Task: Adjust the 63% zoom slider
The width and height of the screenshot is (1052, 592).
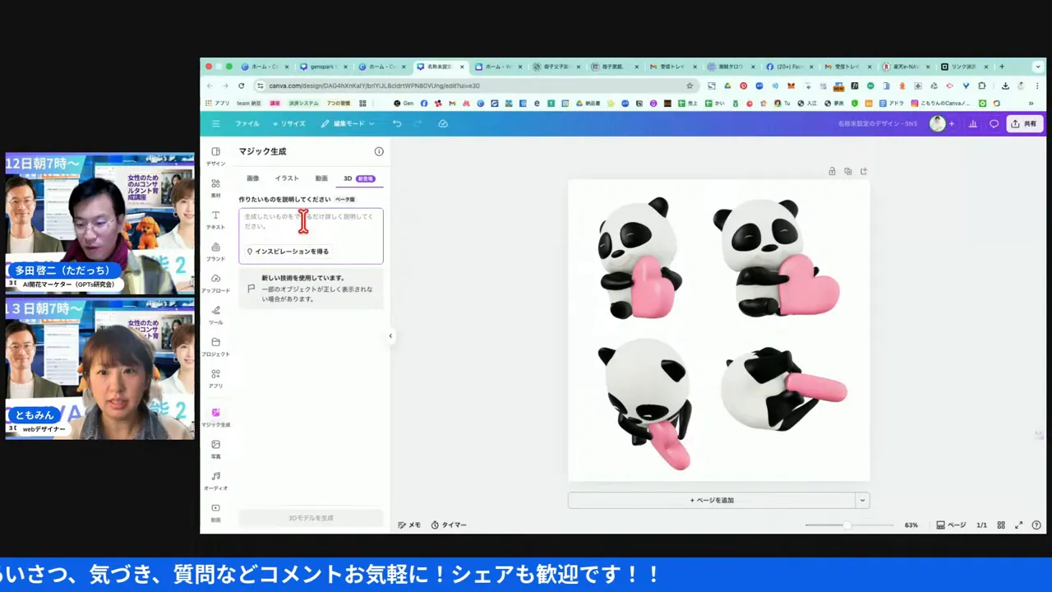Action: point(847,525)
